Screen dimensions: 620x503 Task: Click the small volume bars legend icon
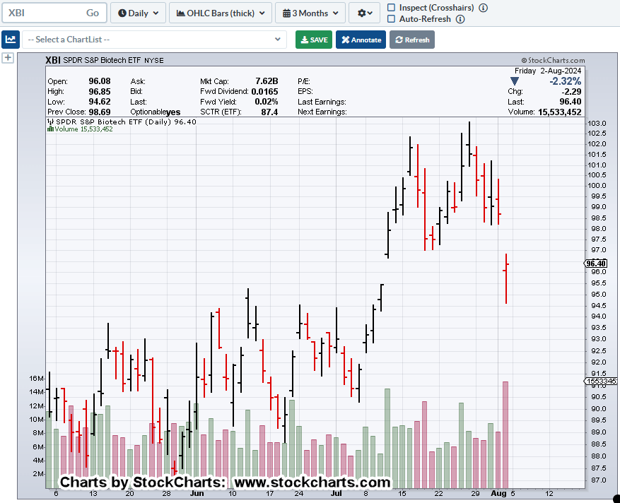coord(50,129)
